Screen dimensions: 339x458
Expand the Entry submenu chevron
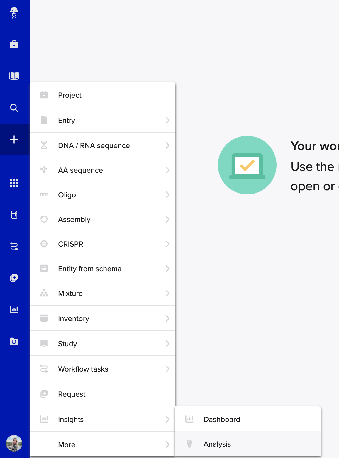(x=167, y=120)
